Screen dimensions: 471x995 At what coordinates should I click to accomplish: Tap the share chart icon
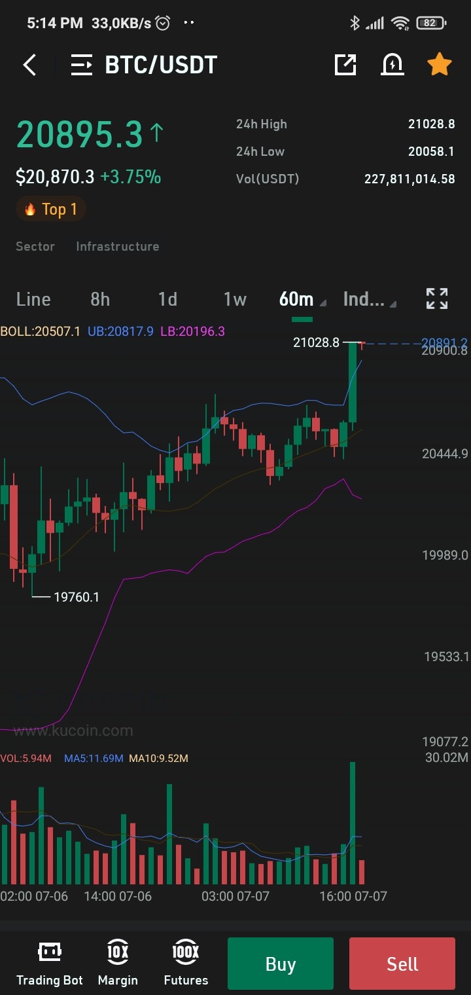point(345,64)
